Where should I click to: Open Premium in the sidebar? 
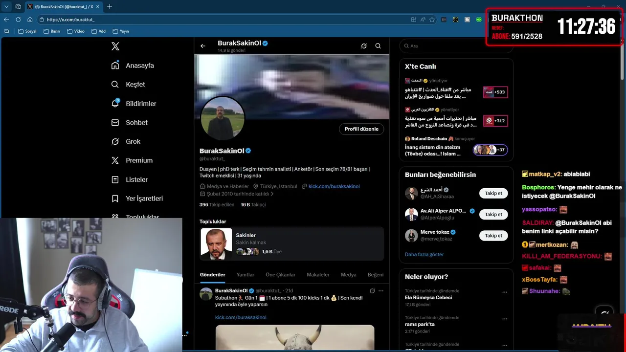(132, 160)
